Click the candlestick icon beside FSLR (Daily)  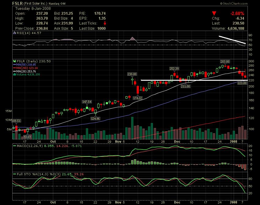click(x=14, y=61)
